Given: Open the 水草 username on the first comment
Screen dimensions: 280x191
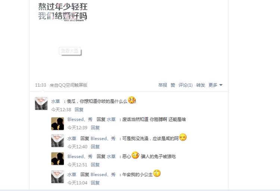Looking at the screenshot, I should coord(56,101).
